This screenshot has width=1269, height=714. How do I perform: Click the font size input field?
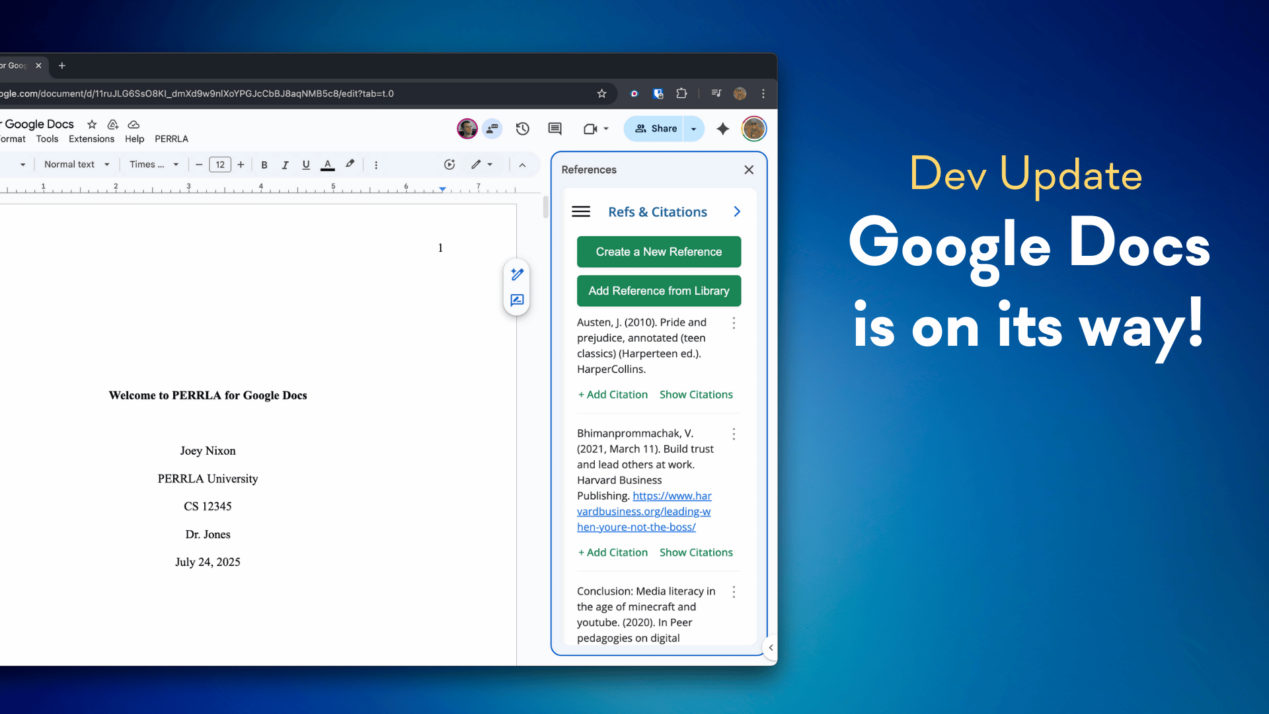(219, 165)
